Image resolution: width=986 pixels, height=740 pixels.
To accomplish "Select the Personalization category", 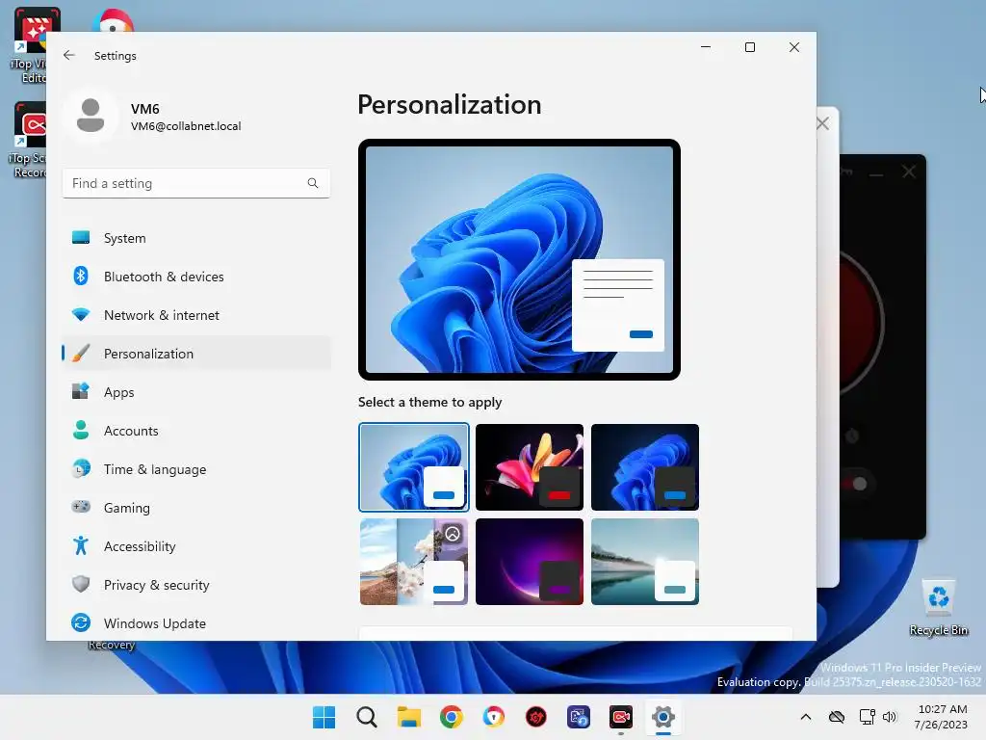I will click(x=196, y=354).
